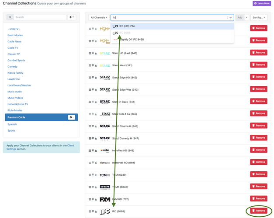Viewport: 274px width, 218px height.
Task: Select IFC (HD) 734 from the suggestions
Action: coord(127,26)
